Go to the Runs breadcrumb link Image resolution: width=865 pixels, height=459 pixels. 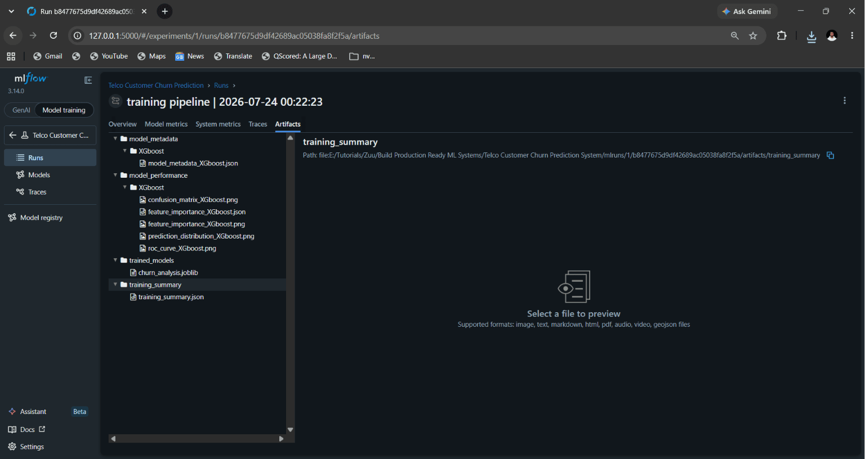pos(221,85)
